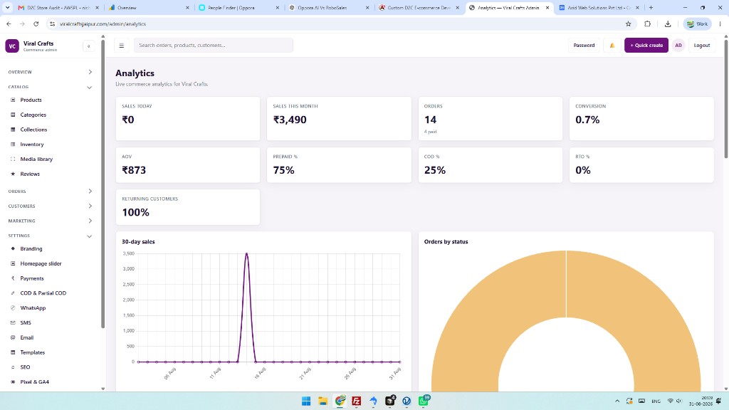Click the Homepage slider sidebar icon
729x410 pixels.
(13, 263)
